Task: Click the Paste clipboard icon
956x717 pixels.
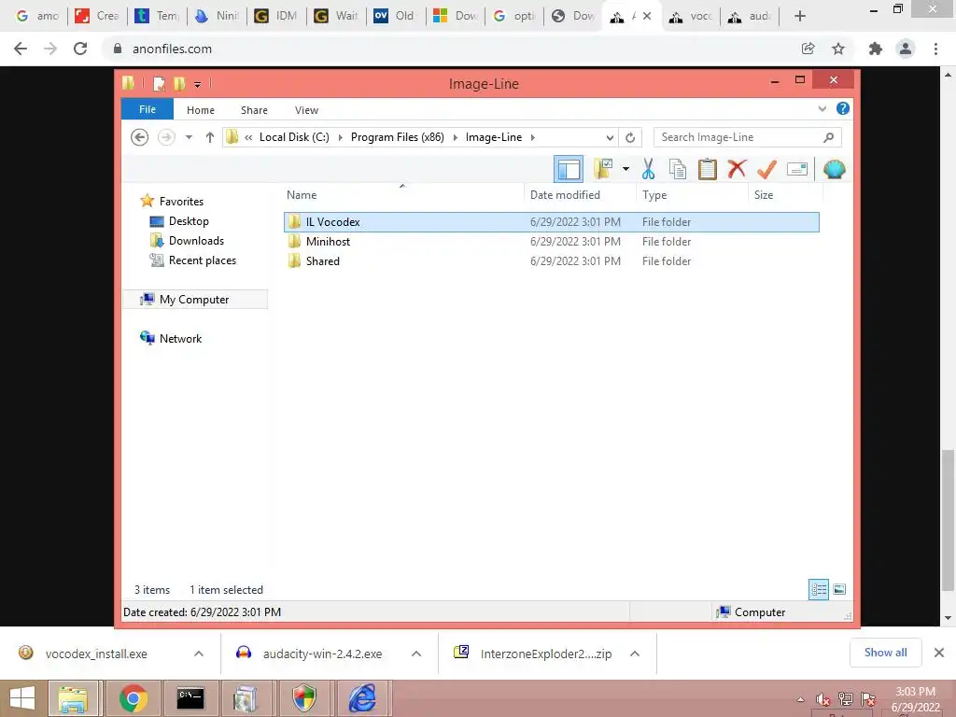Action: coord(708,169)
